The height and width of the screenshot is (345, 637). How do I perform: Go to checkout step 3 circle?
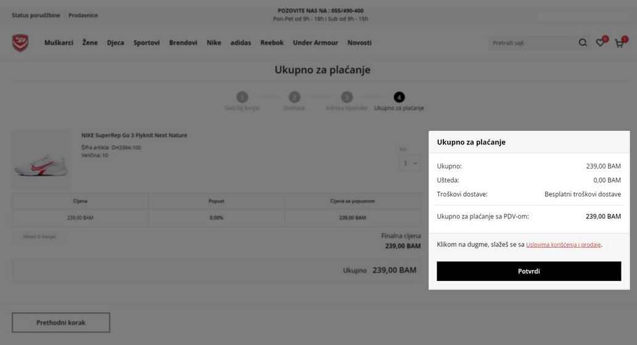click(347, 97)
